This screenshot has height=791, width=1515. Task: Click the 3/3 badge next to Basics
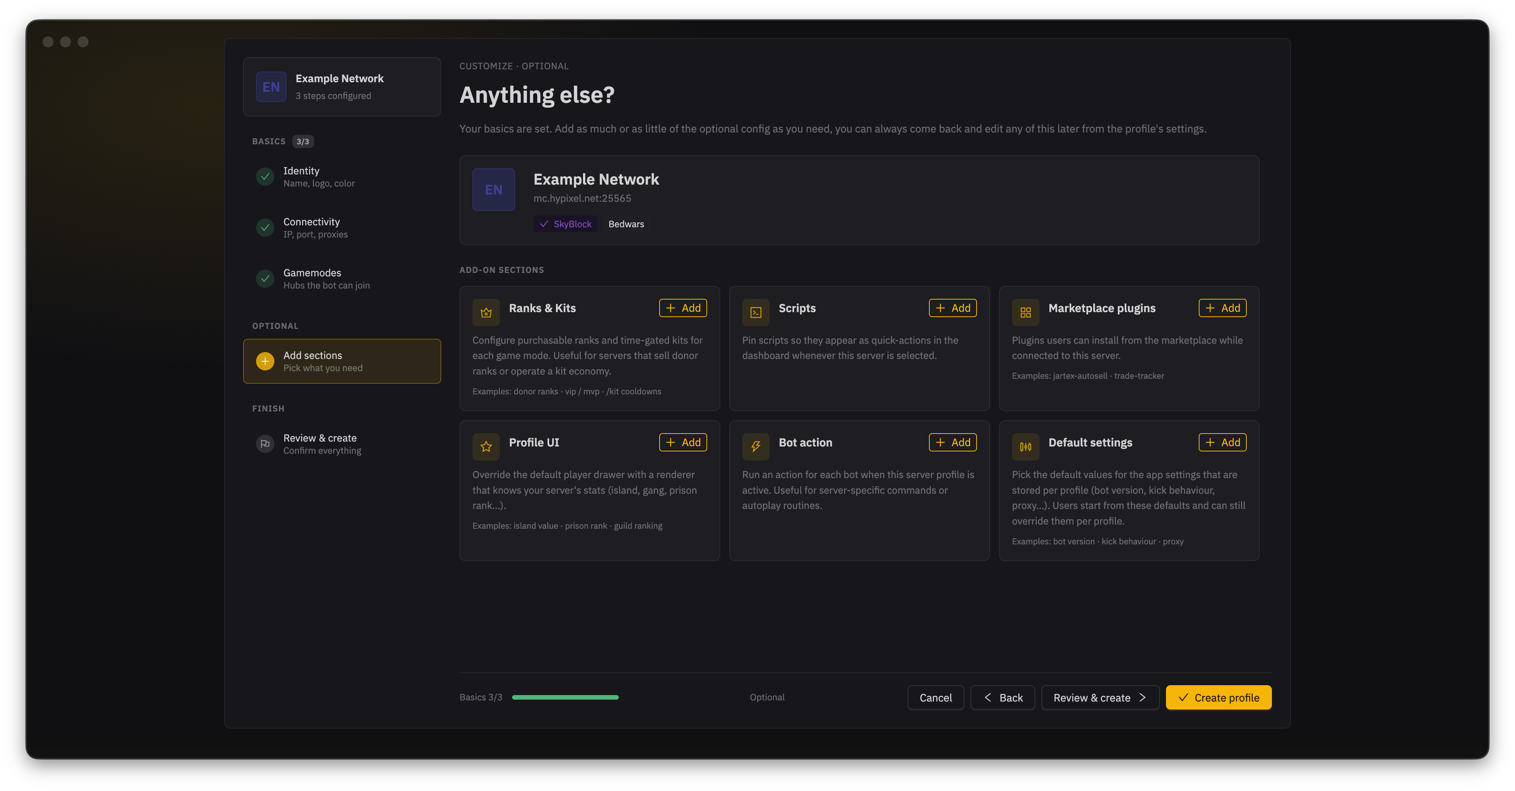click(x=303, y=142)
